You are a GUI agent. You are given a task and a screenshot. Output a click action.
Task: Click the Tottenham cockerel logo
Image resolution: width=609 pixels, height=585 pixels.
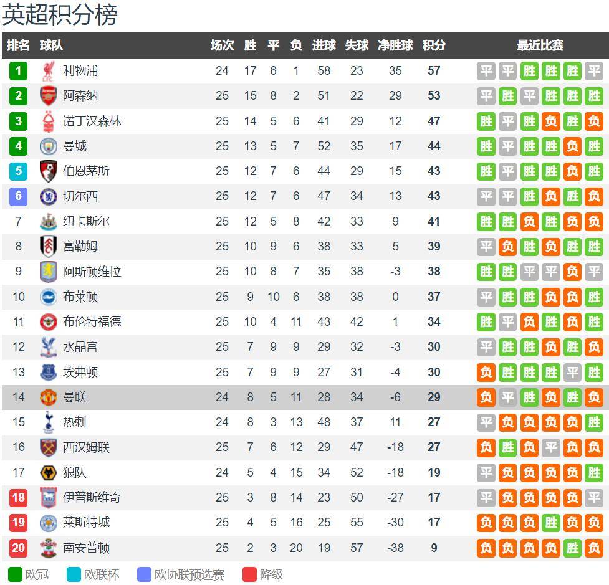coord(48,422)
